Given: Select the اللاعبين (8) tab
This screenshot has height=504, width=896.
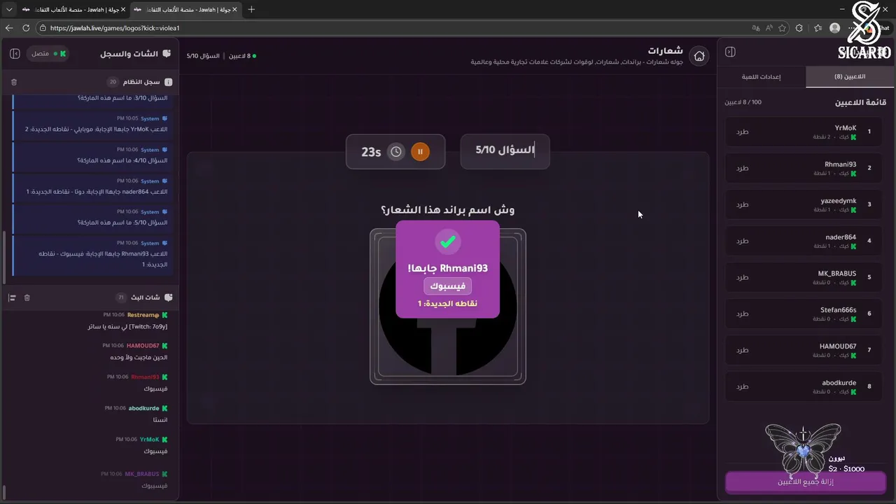Looking at the screenshot, I should point(850,76).
